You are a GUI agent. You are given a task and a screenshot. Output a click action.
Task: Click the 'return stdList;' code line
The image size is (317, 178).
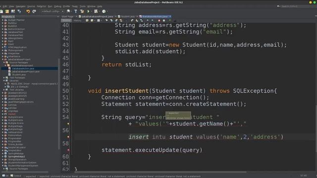click(127, 65)
